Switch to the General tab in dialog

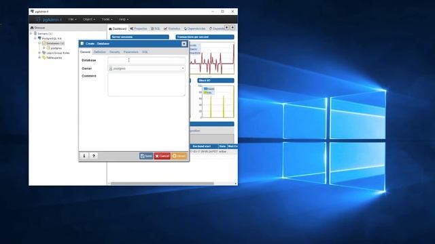[85, 52]
